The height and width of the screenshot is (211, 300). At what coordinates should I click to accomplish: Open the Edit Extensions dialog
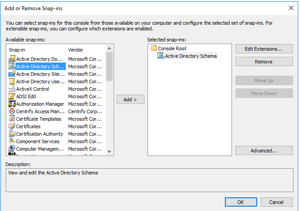click(x=264, y=49)
